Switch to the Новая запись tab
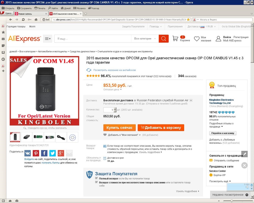This screenshot has height=203, width=254. click(31, 14)
